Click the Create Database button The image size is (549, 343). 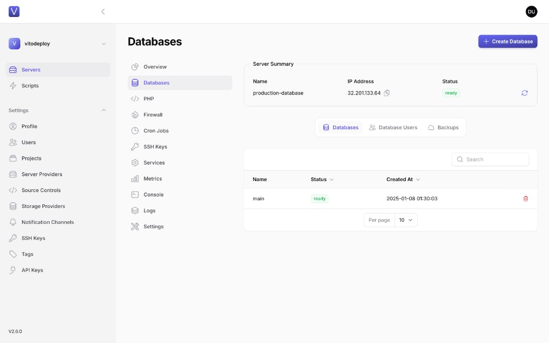pyautogui.click(x=508, y=41)
